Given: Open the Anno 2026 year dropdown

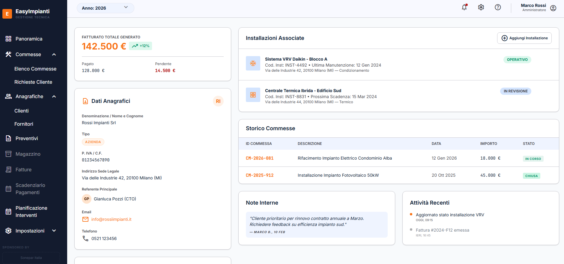Looking at the screenshot, I should pos(105,8).
